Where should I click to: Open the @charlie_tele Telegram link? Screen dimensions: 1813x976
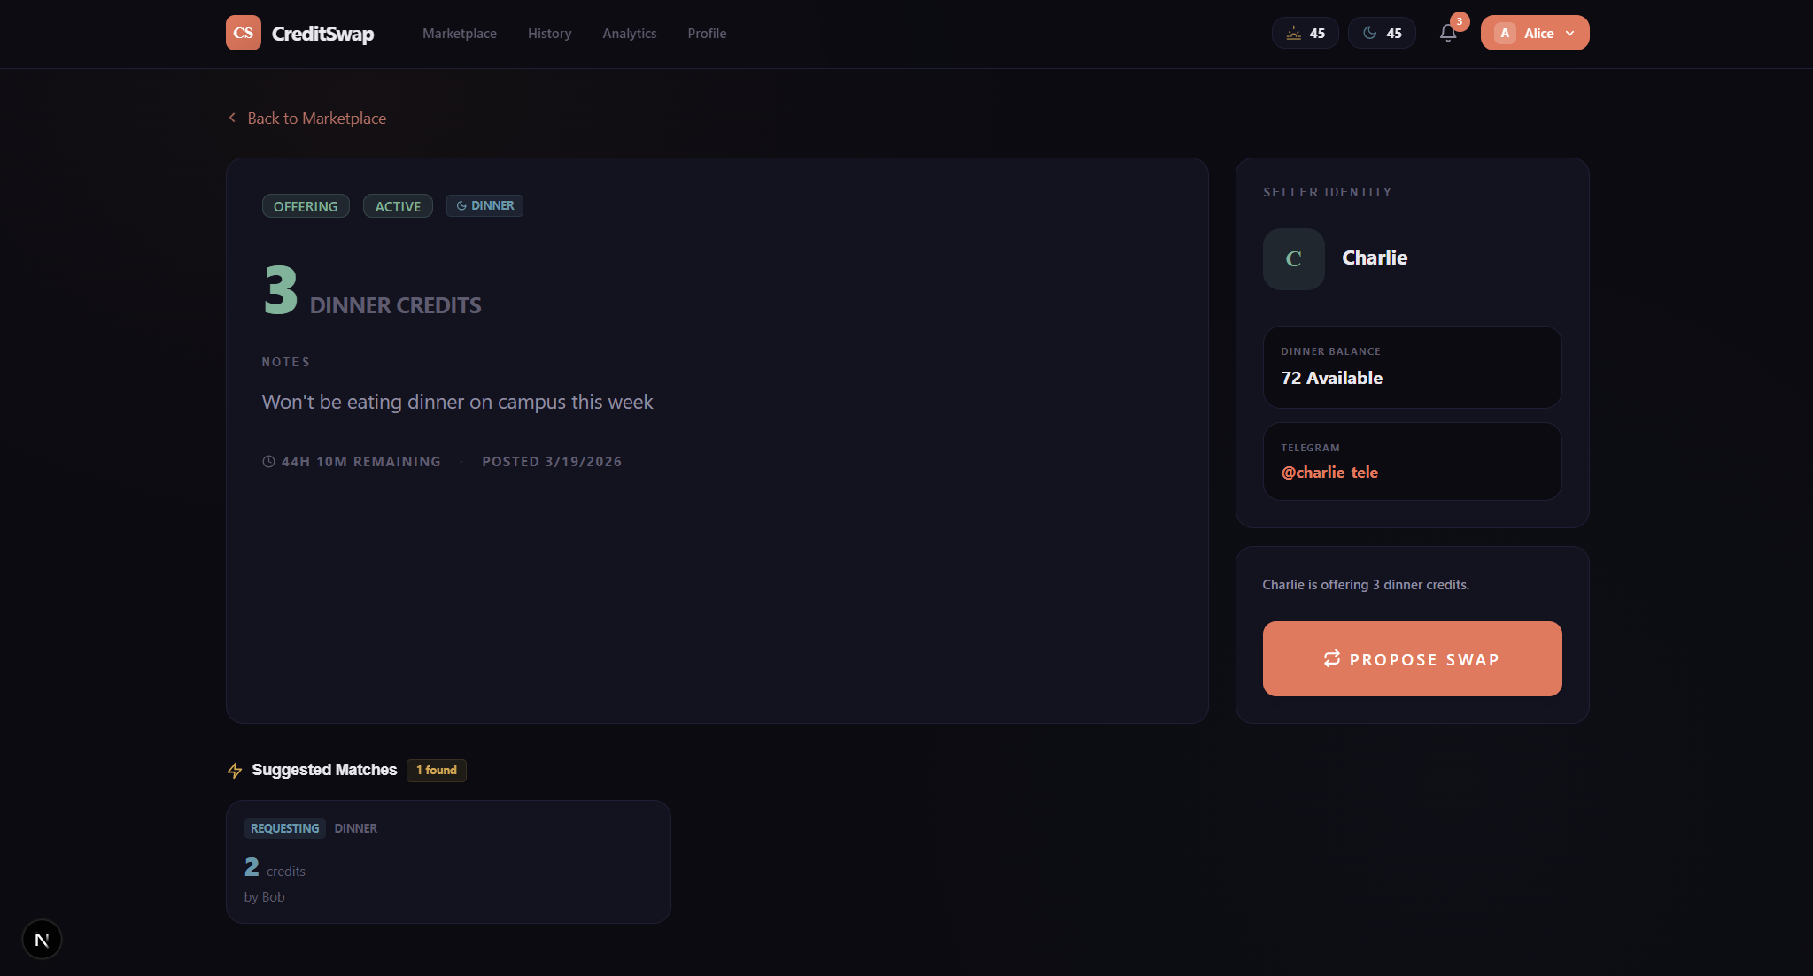click(x=1329, y=473)
